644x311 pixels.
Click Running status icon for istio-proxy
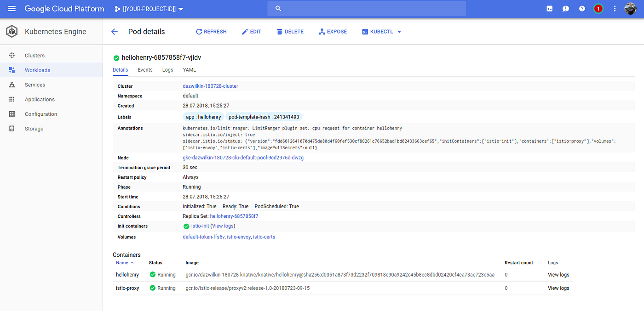tap(153, 288)
